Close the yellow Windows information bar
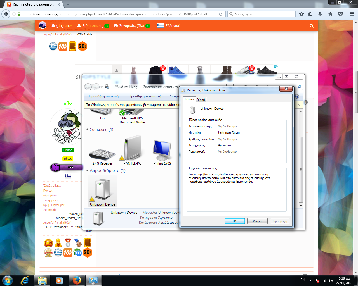Image resolution: width=358 pixels, height=286 pixels. click(x=298, y=105)
